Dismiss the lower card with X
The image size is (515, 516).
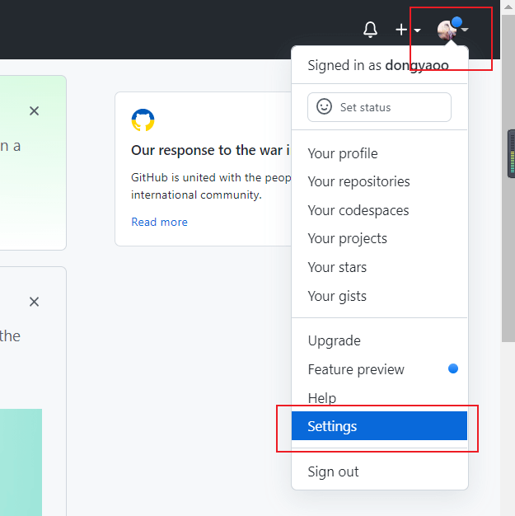coord(35,302)
